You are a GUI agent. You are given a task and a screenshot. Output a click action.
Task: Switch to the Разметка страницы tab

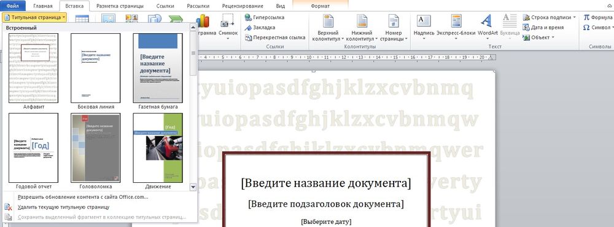click(x=120, y=6)
